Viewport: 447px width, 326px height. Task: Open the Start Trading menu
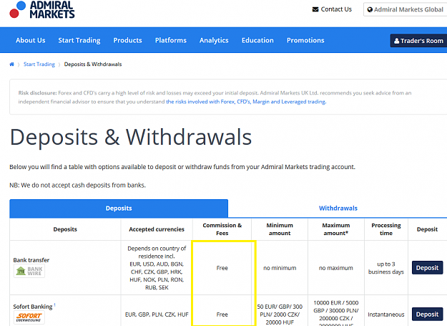(x=79, y=41)
